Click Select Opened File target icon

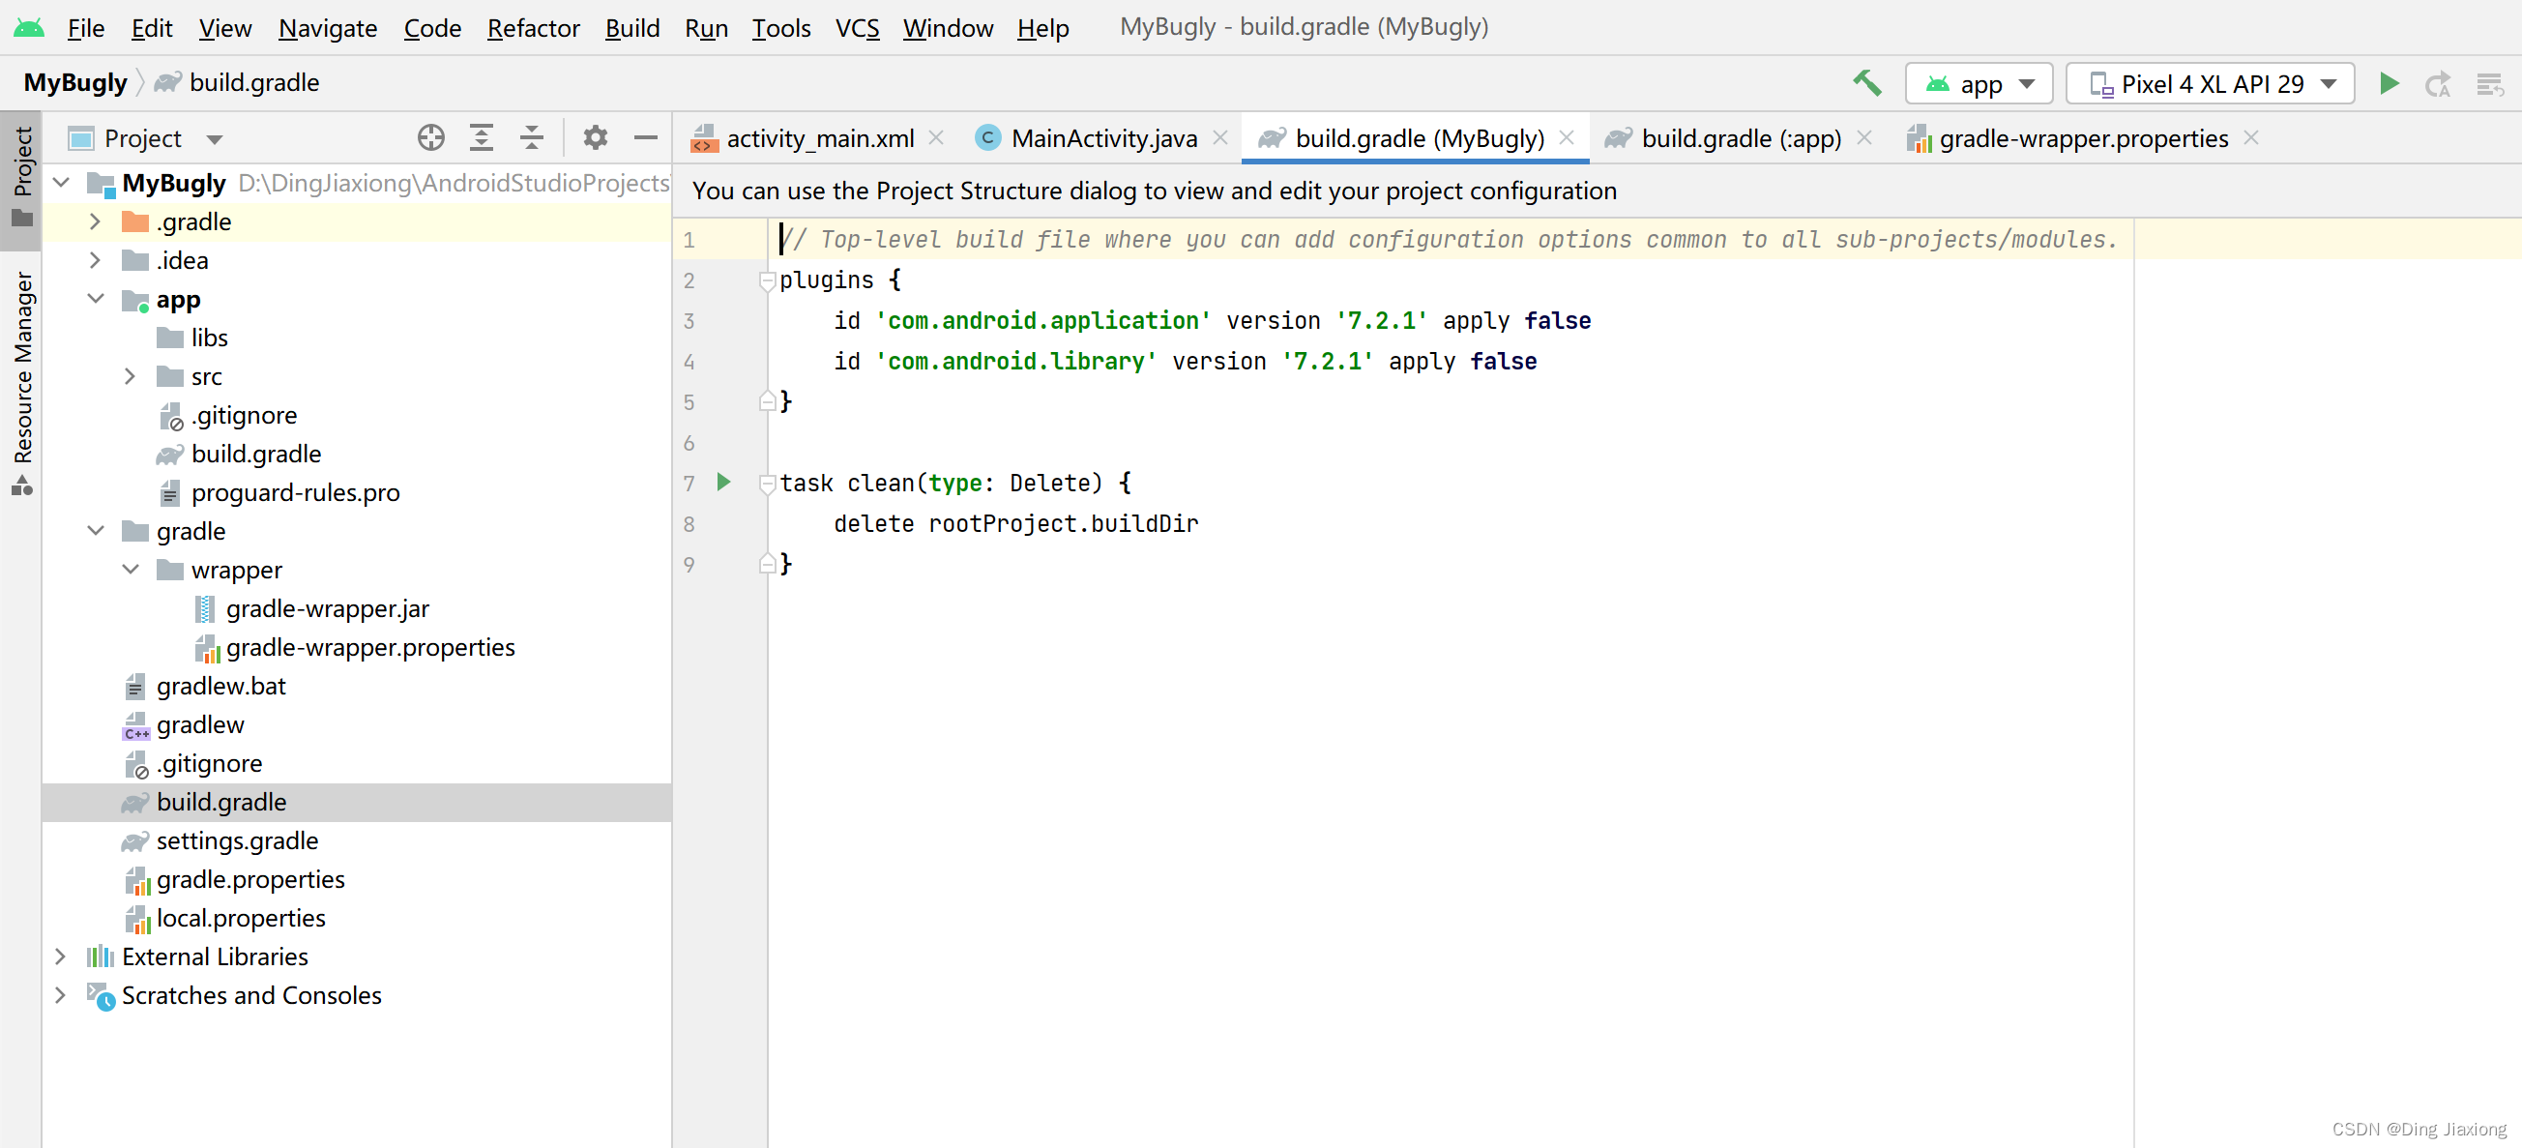(x=430, y=138)
